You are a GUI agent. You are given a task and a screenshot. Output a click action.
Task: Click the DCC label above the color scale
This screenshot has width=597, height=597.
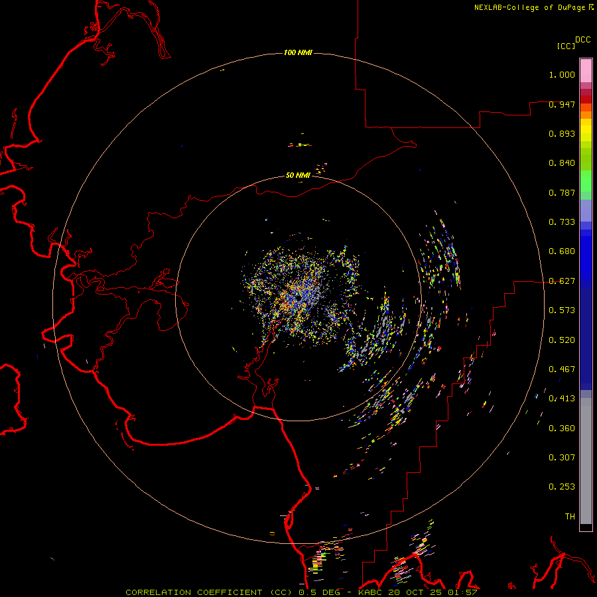(582, 40)
